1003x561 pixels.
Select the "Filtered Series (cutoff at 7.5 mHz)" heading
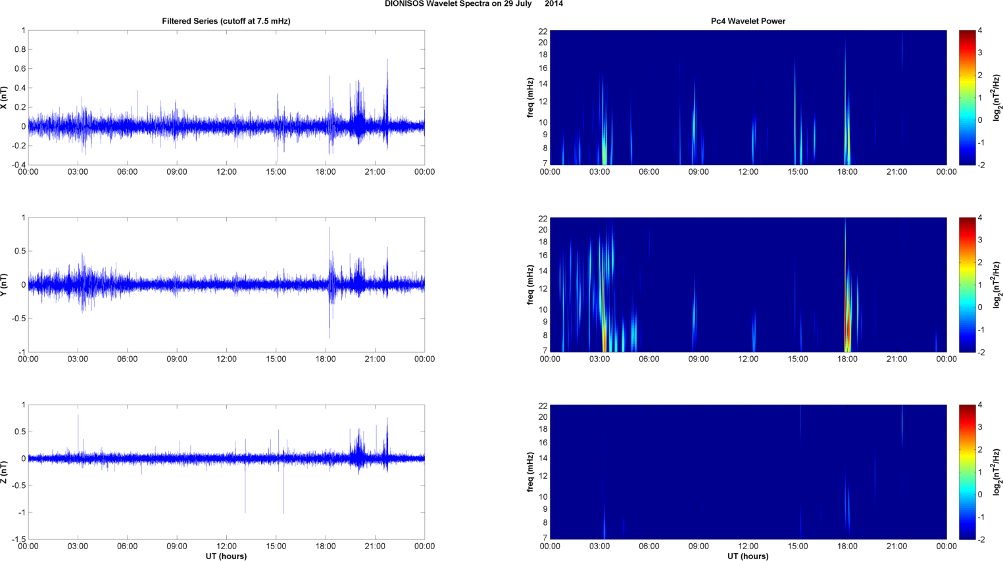pyautogui.click(x=226, y=21)
